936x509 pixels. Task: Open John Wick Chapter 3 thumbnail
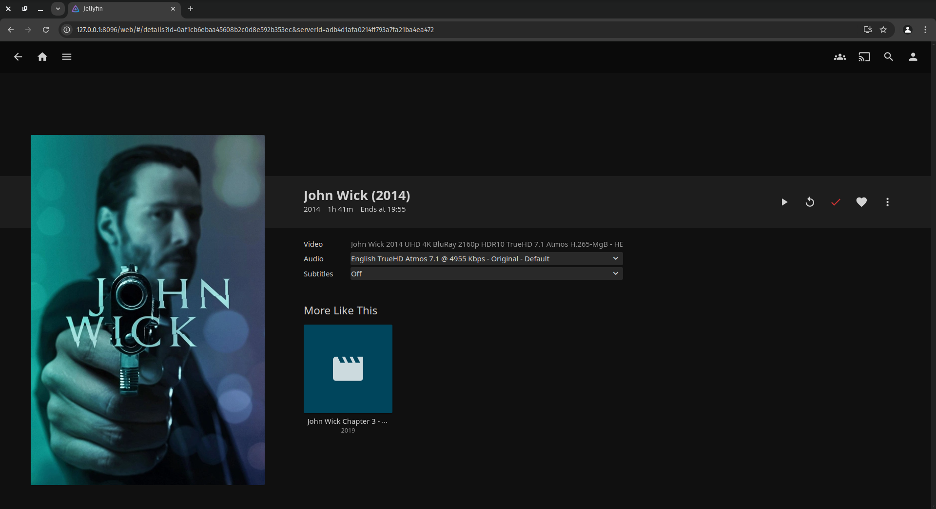pyautogui.click(x=348, y=368)
